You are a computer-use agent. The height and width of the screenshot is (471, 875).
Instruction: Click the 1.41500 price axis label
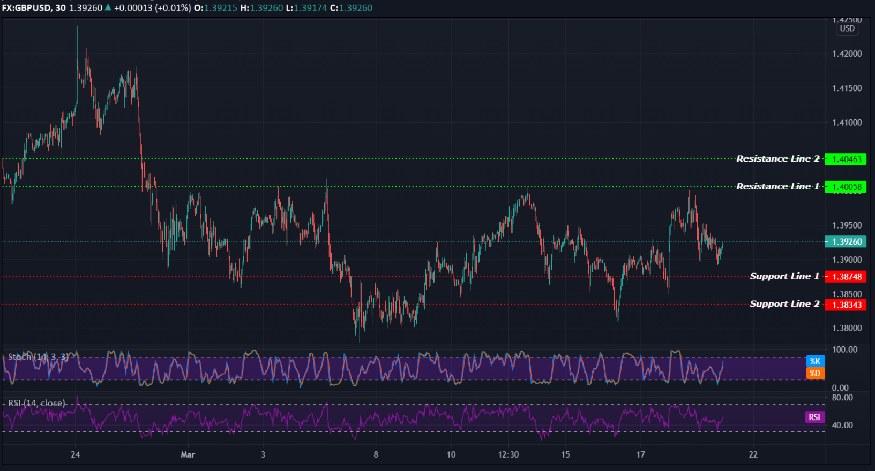coord(847,88)
